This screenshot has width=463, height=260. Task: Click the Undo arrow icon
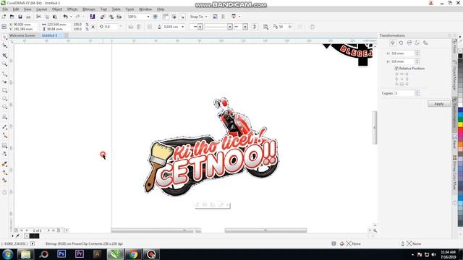click(x=66, y=17)
